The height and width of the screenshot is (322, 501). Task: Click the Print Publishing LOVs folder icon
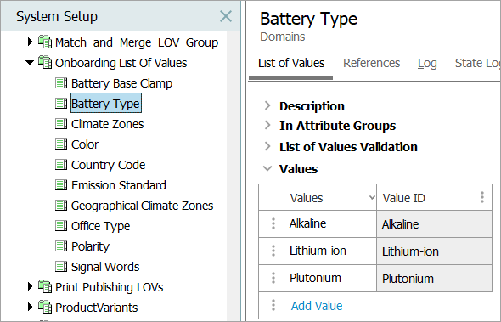45,286
